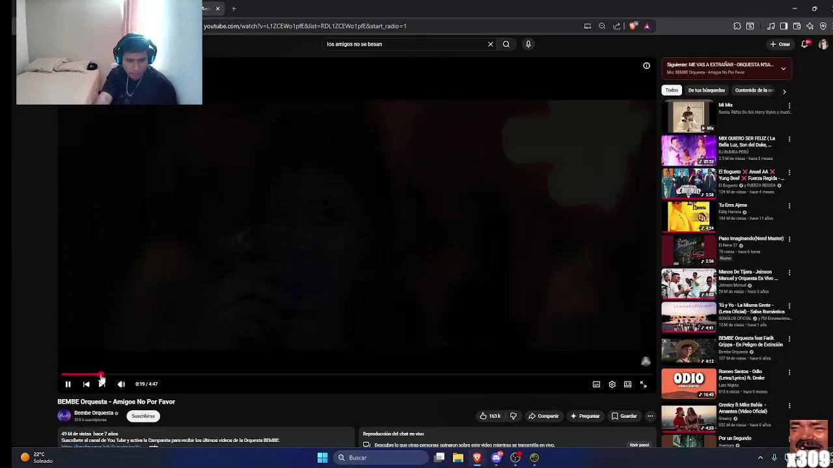This screenshot has width=833, height=468.
Task: Run the search with the magnifying glass button
Action: [x=506, y=44]
